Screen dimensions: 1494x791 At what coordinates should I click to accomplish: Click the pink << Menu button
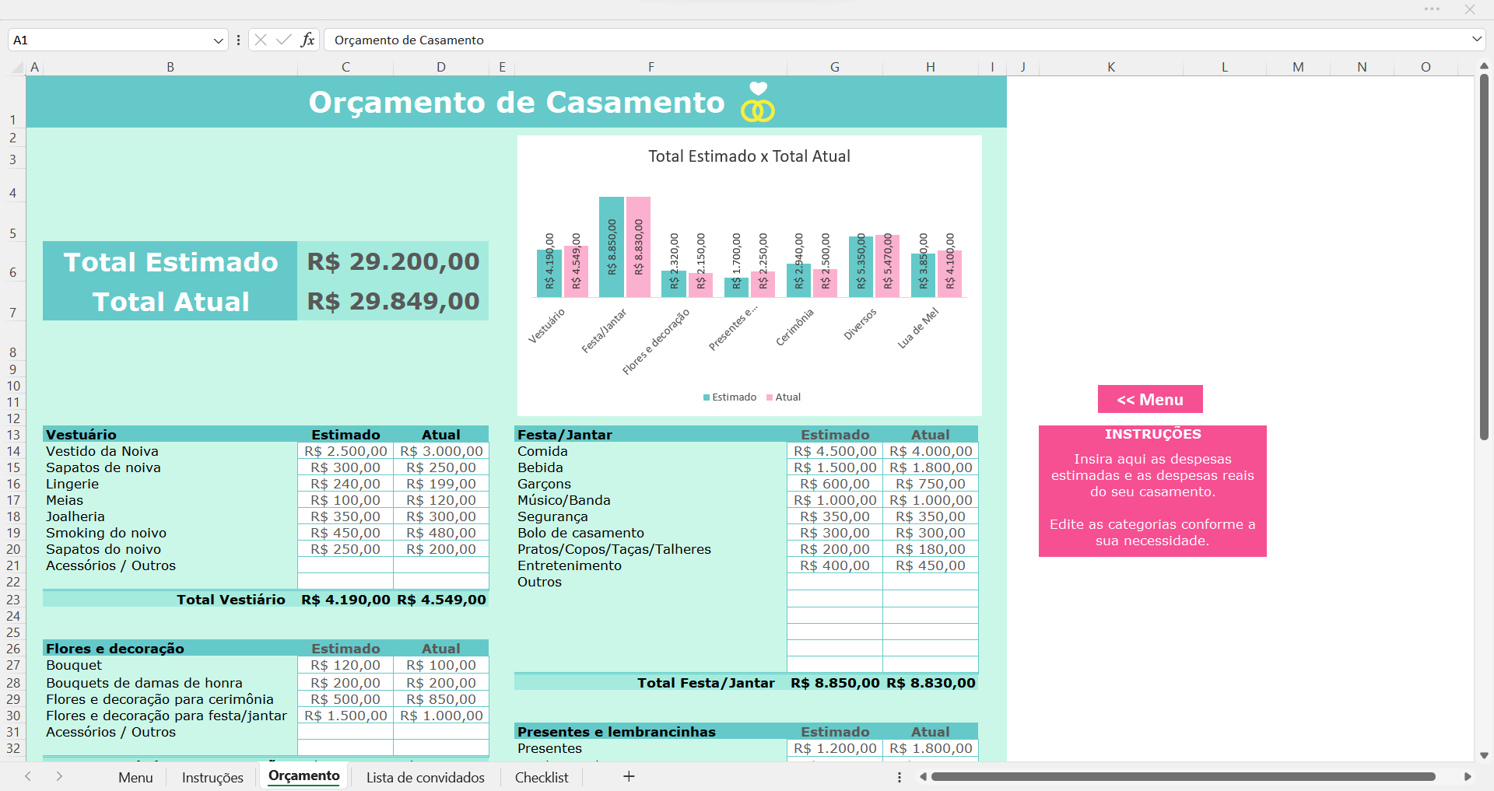pyautogui.click(x=1150, y=399)
